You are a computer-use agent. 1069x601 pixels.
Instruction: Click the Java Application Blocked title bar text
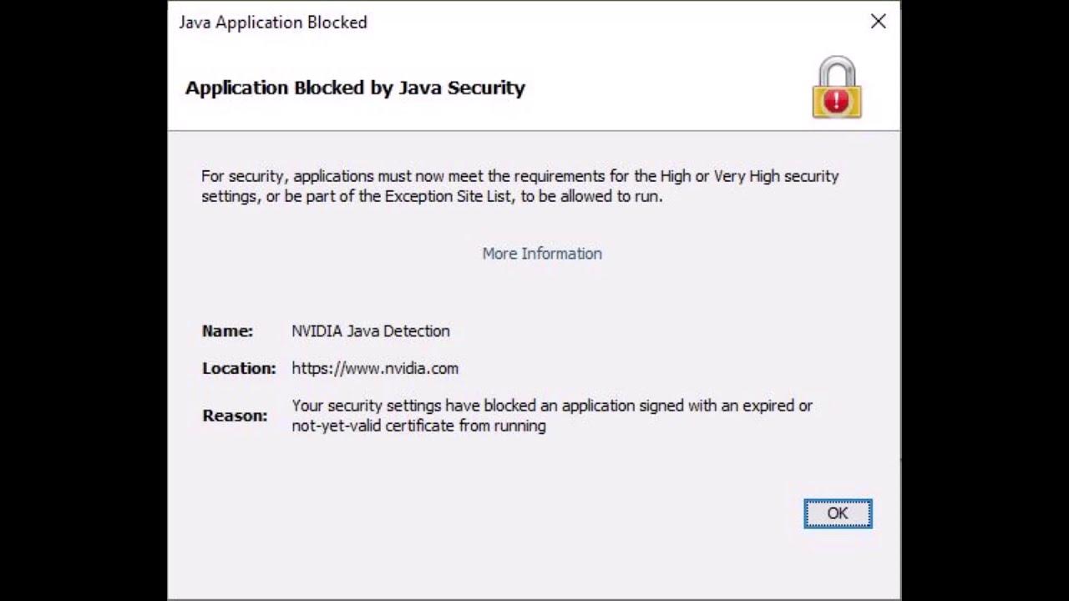[273, 23]
